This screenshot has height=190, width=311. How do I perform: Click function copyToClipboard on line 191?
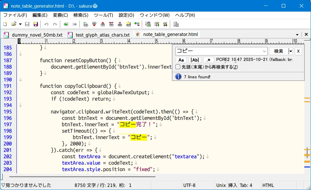75,86
